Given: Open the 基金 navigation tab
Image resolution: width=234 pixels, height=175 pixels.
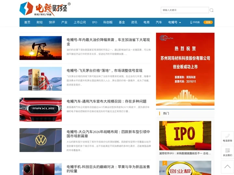Looking at the screenshot, I should click(122, 22).
